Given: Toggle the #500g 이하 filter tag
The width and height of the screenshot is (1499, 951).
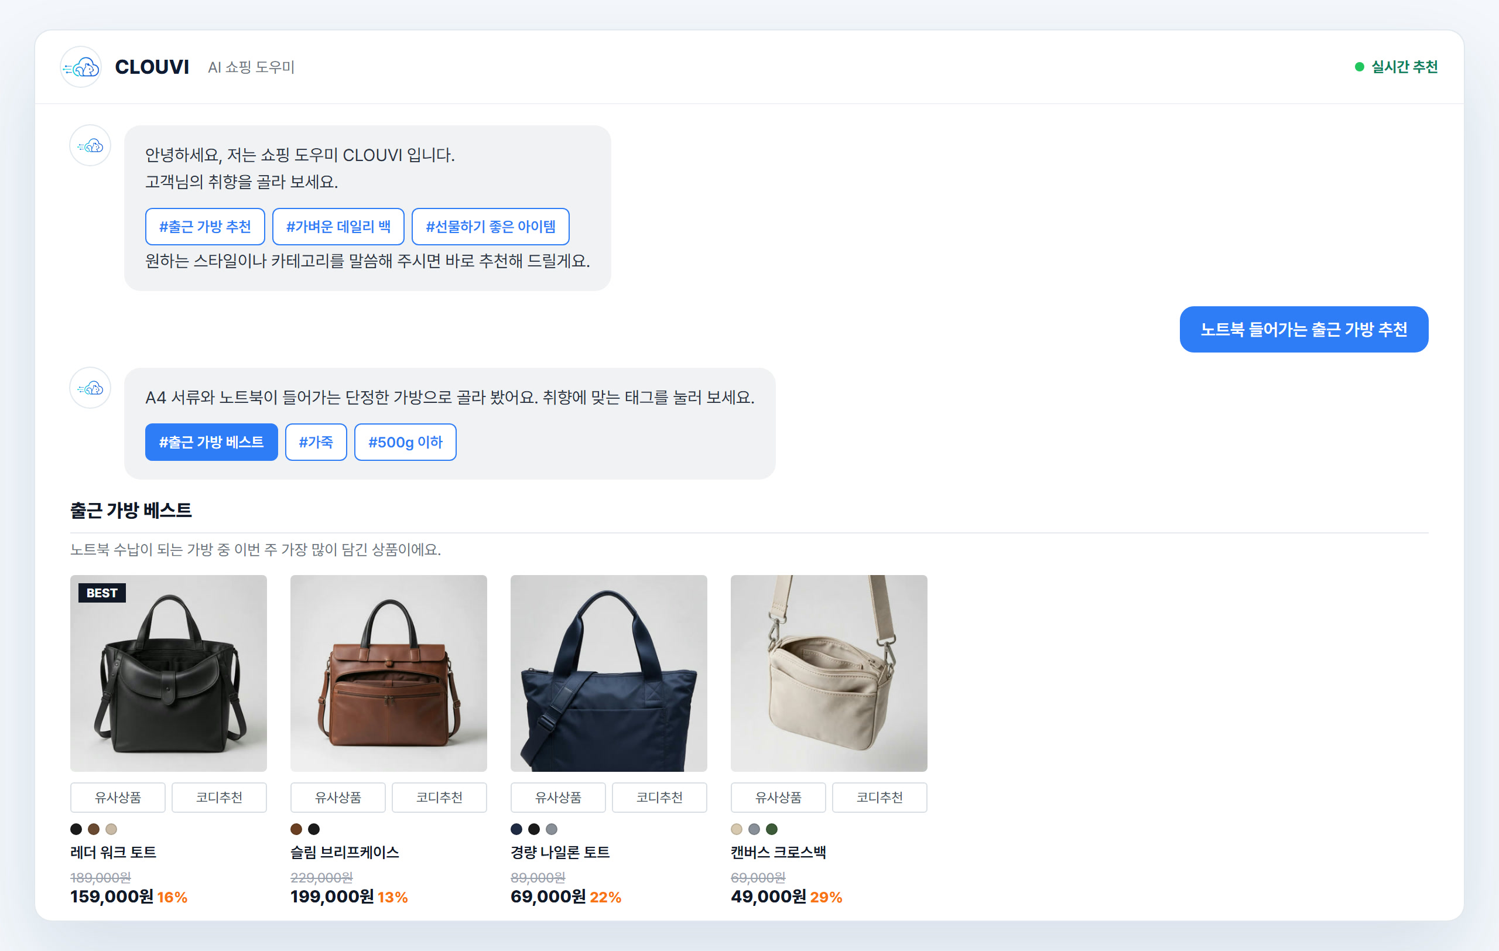Looking at the screenshot, I should point(405,442).
